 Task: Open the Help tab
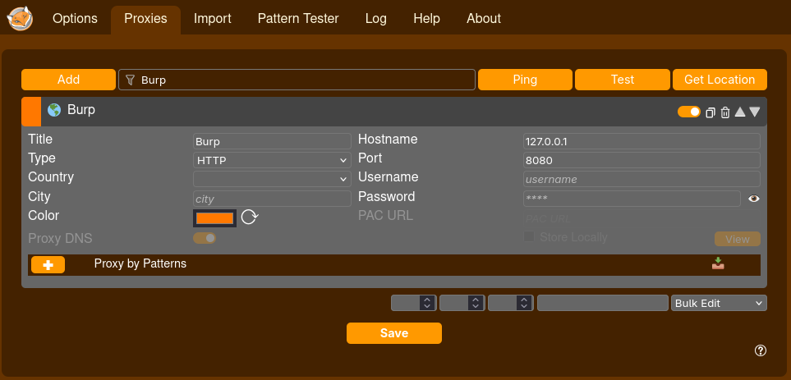click(427, 19)
